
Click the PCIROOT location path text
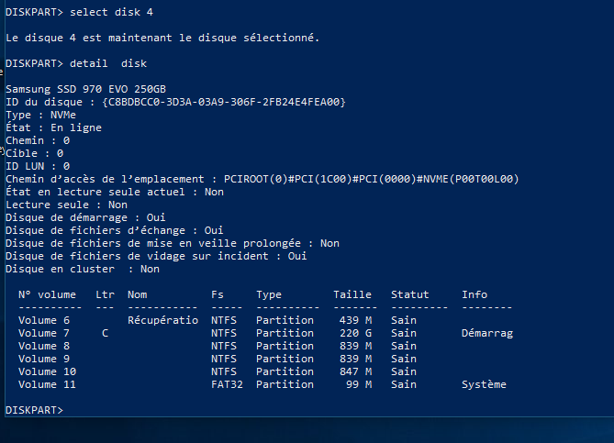click(x=371, y=179)
